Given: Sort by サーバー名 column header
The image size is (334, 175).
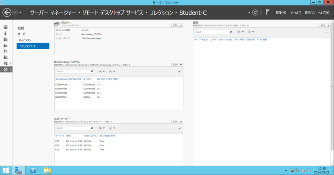Looking at the screenshot, I should [60, 136].
